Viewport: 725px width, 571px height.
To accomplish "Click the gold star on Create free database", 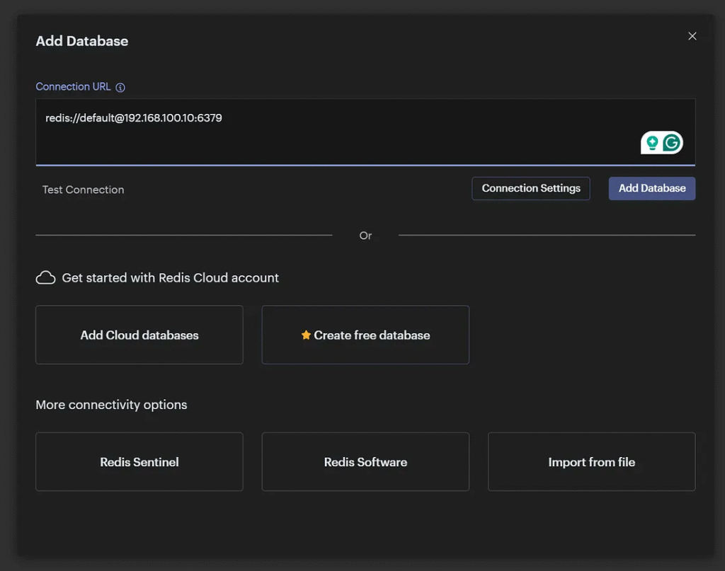I will point(306,335).
